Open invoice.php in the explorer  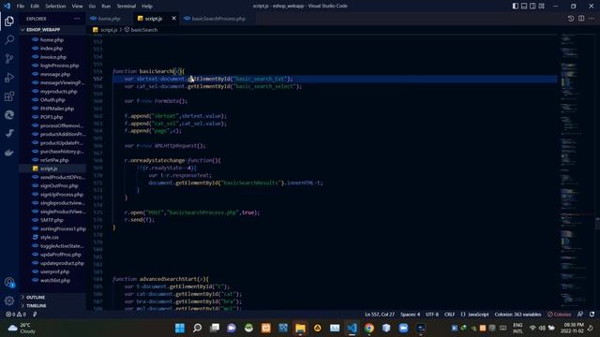[52, 57]
